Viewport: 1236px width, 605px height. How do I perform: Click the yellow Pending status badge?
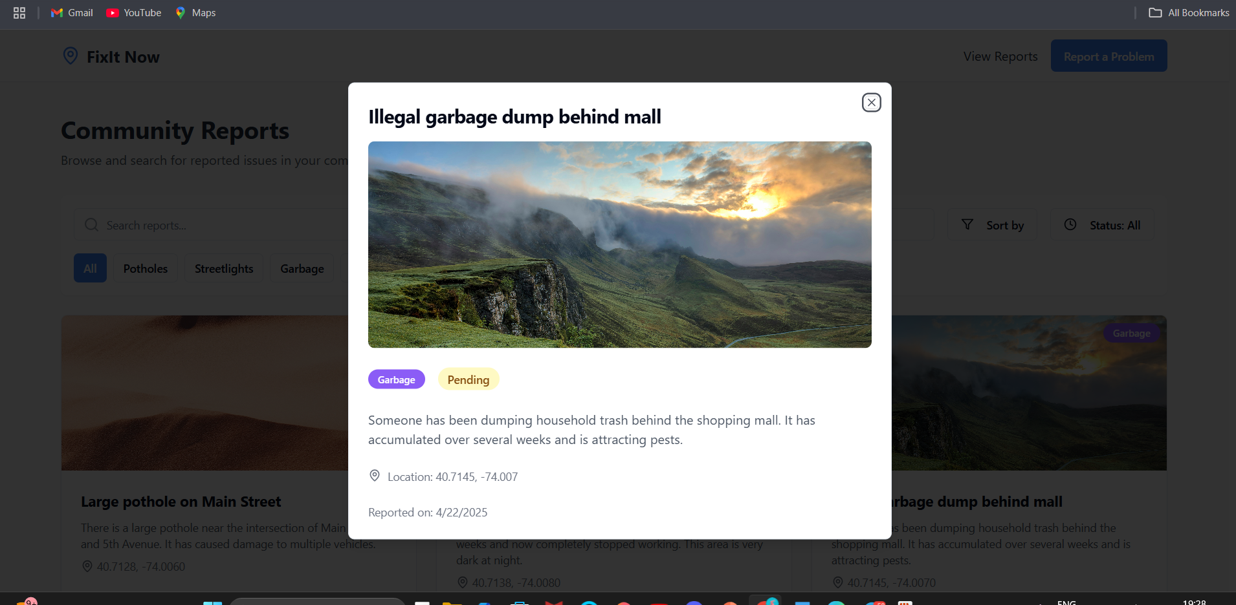coord(469,379)
